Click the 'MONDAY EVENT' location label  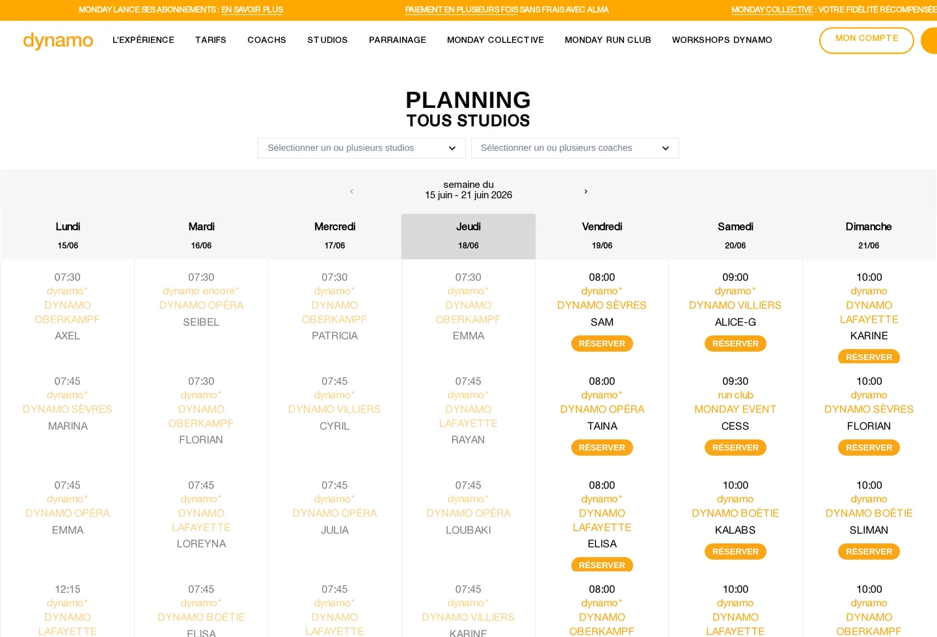tap(735, 409)
